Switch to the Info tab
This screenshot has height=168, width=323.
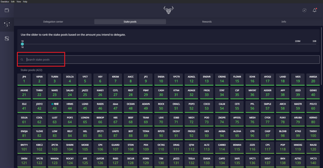click(x=284, y=22)
